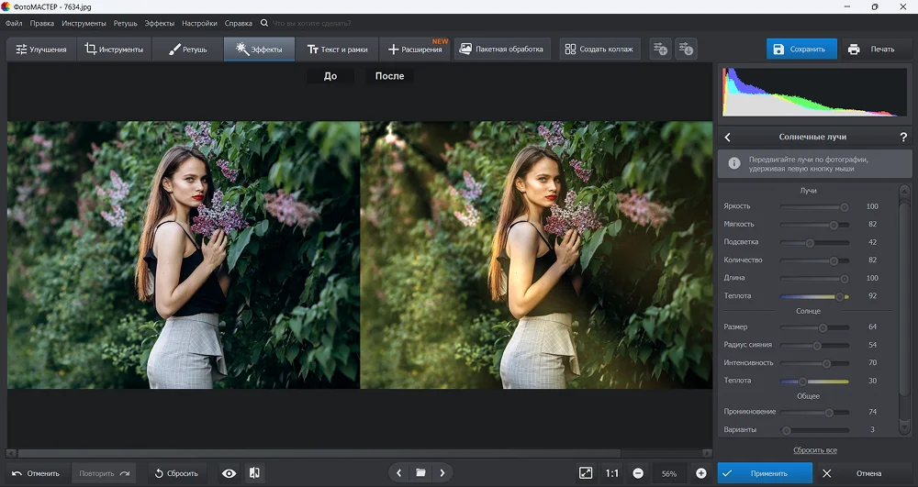Click the saved presets list icon
Viewport: 918px width, 487px height.
[x=686, y=50]
